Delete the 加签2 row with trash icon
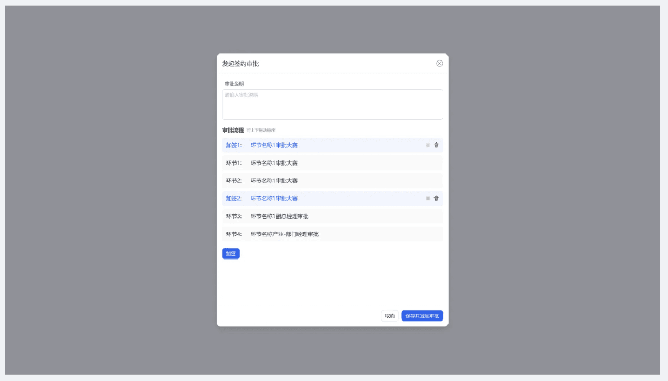Screen dimensions: 668x381 [436, 198]
